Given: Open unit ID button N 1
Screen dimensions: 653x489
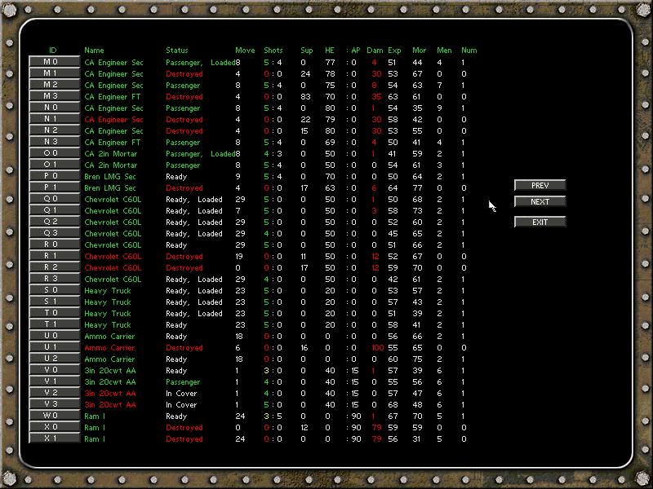Looking at the screenshot, I should click(x=54, y=119).
